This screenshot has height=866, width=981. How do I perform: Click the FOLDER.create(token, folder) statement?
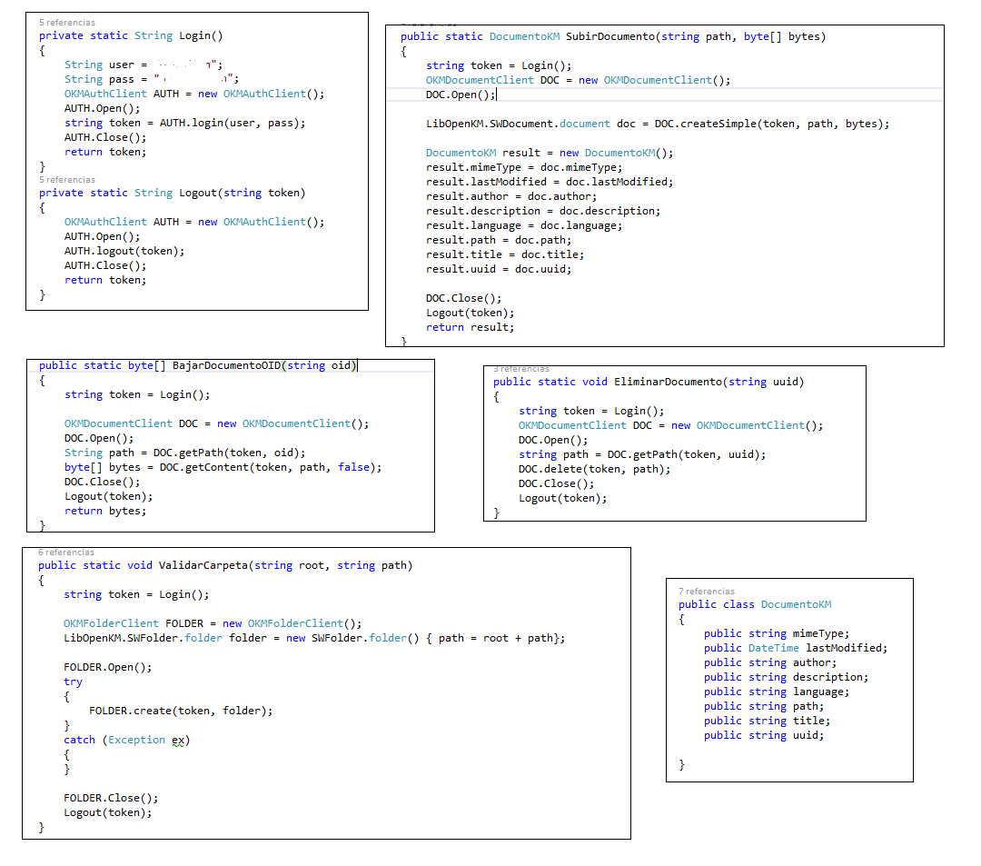(x=181, y=711)
